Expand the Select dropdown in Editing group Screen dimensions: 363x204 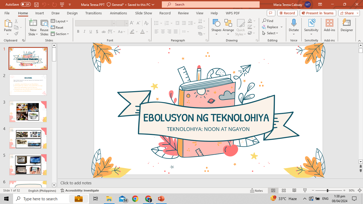(x=270, y=33)
